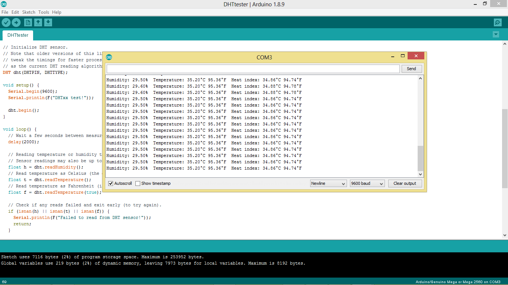
Task: Click the Verify sketch checkmark icon
Action: click(x=6, y=23)
